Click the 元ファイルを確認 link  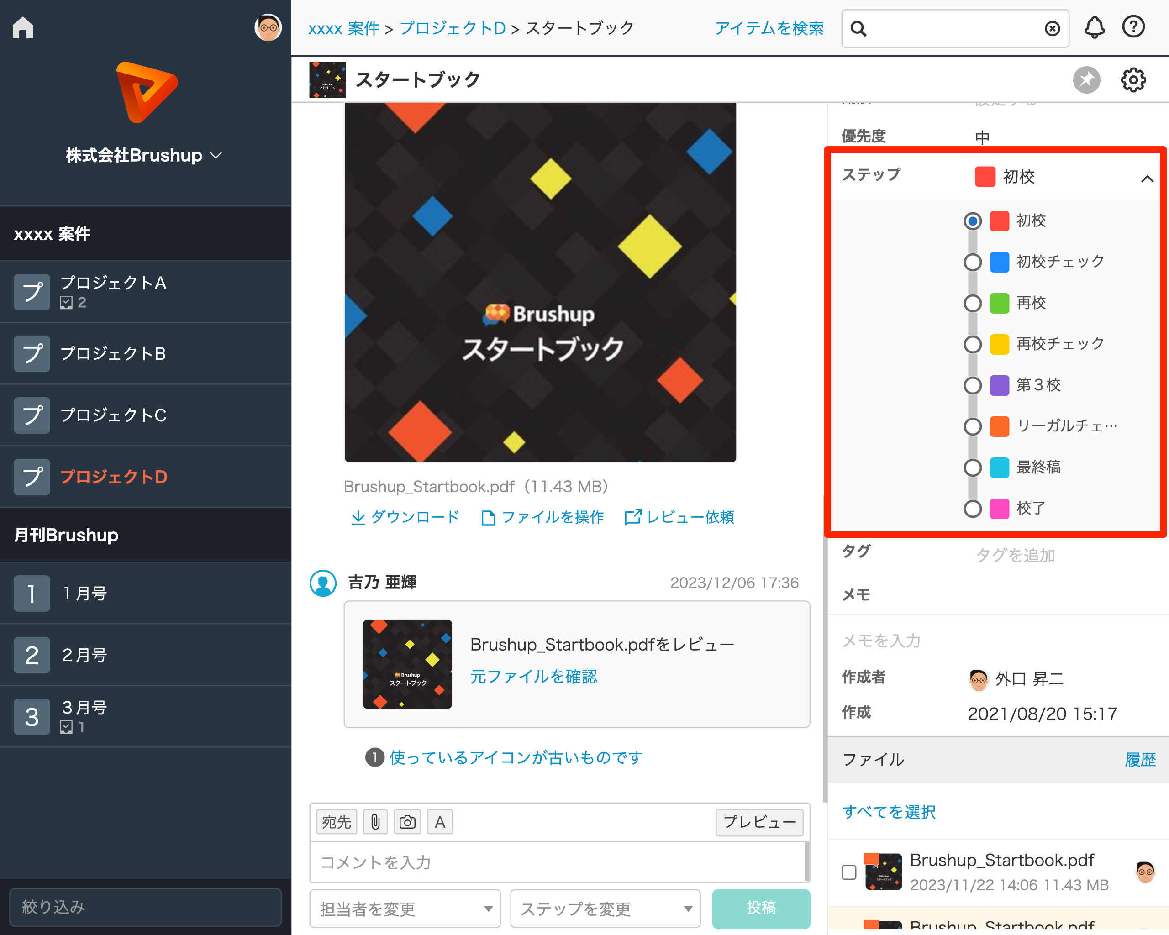coord(533,677)
